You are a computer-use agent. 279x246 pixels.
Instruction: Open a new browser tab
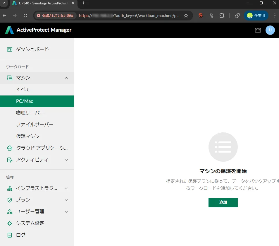83,3
